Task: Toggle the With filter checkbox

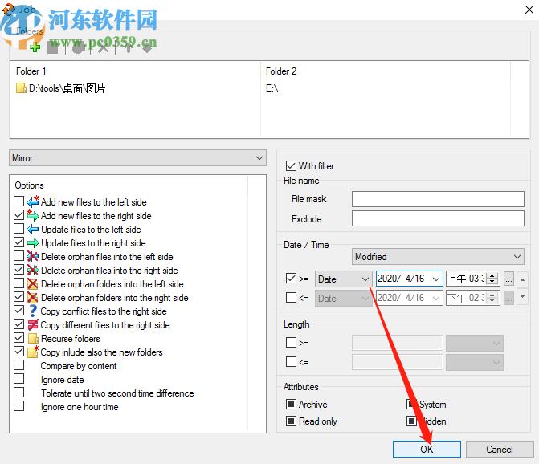Action: (x=291, y=166)
